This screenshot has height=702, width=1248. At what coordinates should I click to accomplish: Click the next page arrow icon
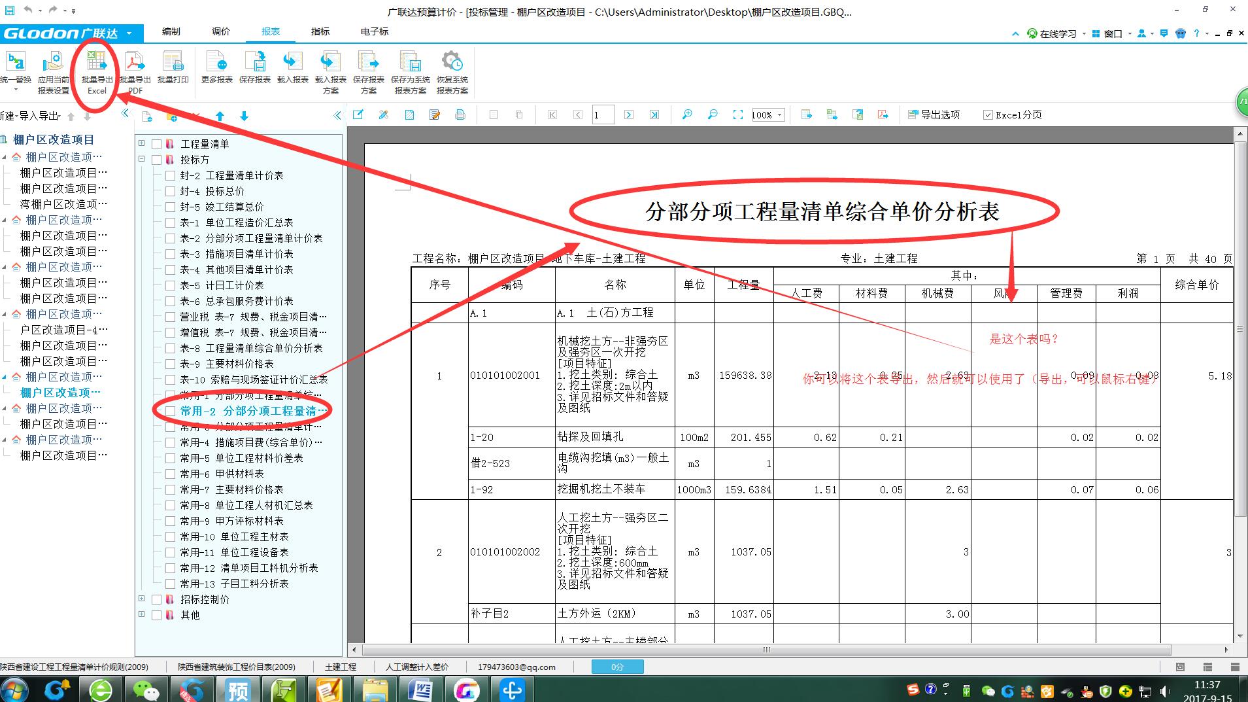click(628, 114)
